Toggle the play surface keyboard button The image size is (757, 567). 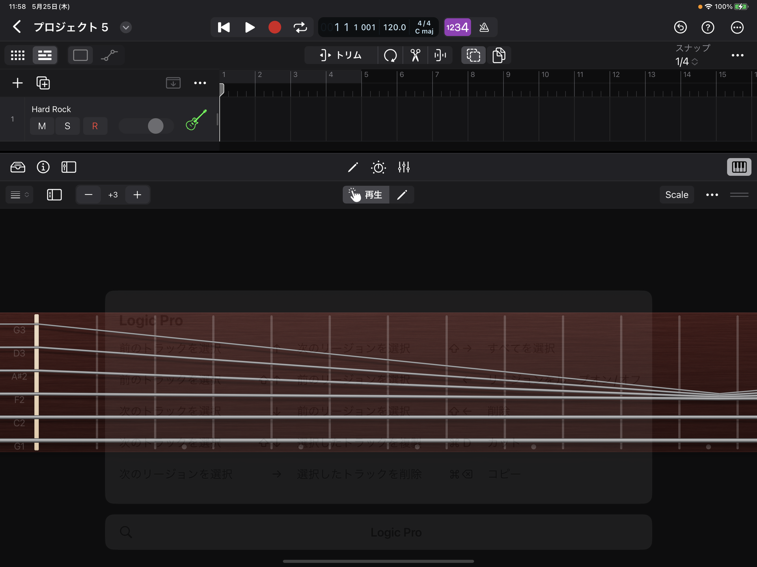point(739,167)
